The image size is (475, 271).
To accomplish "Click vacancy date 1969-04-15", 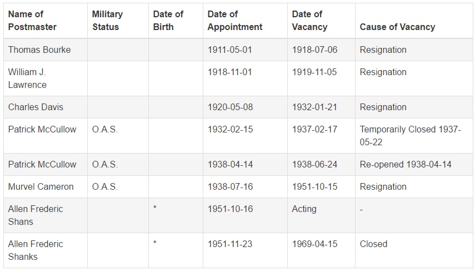I will (x=314, y=244).
